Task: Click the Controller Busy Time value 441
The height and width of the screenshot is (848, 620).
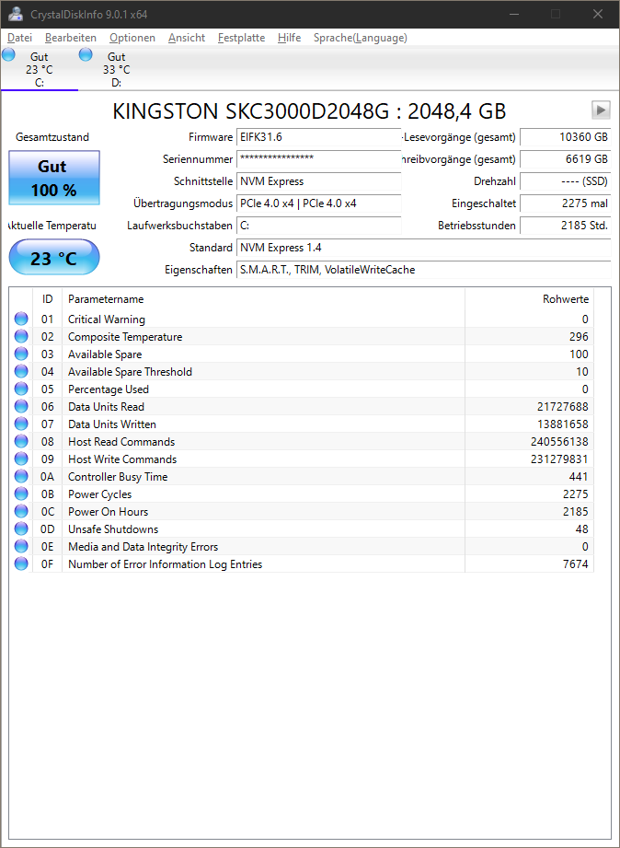Action: tap(579, 476)
